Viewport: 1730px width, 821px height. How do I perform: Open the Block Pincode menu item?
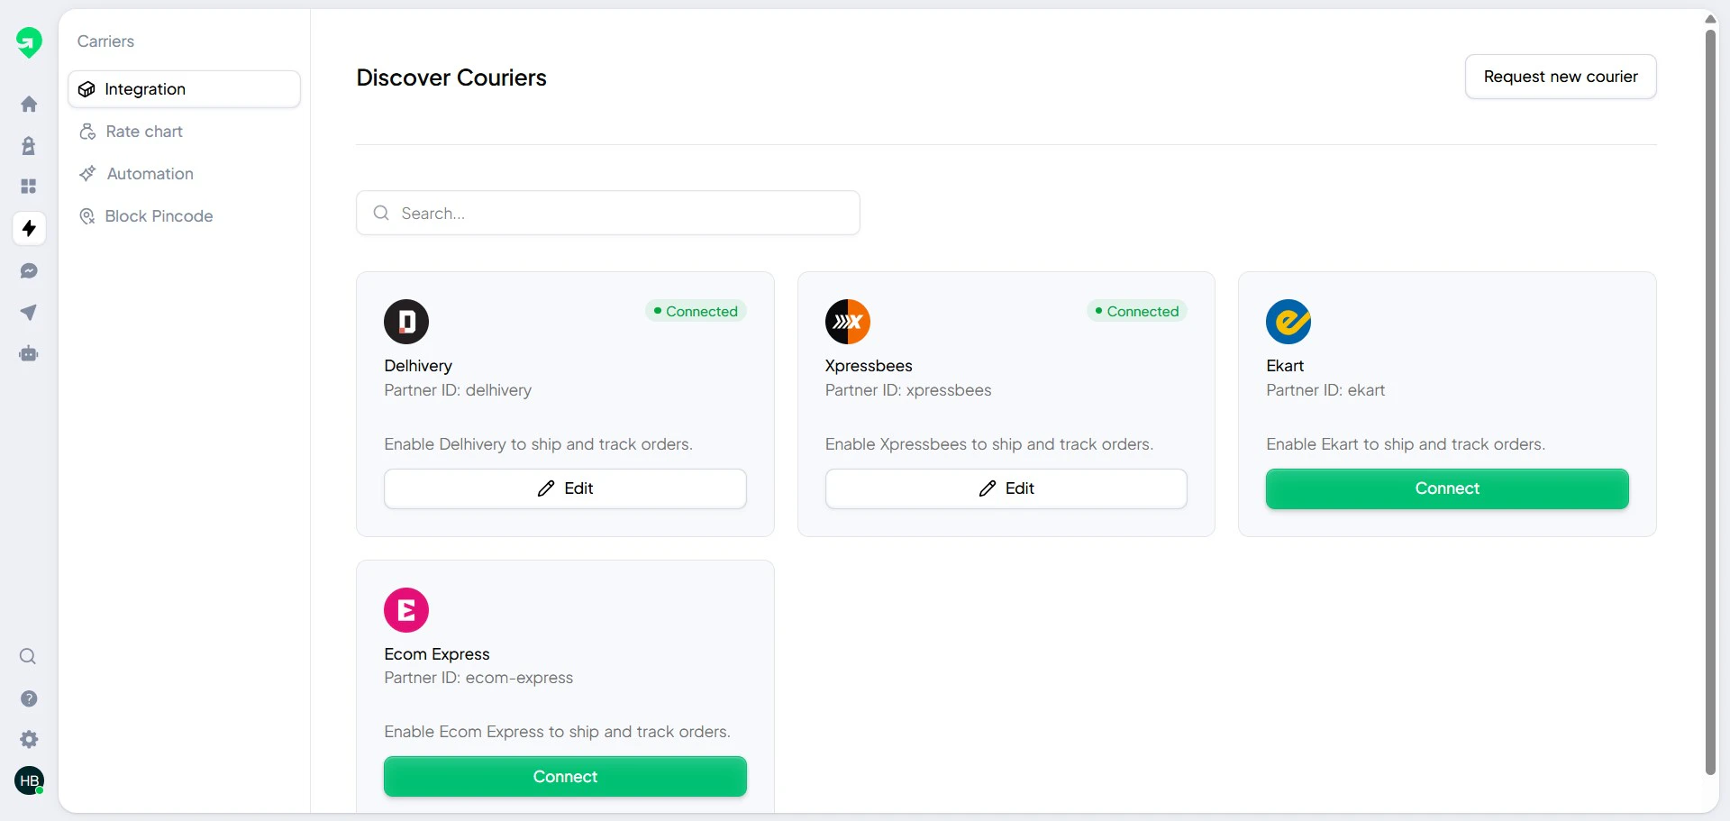click(x=184, y=216)
